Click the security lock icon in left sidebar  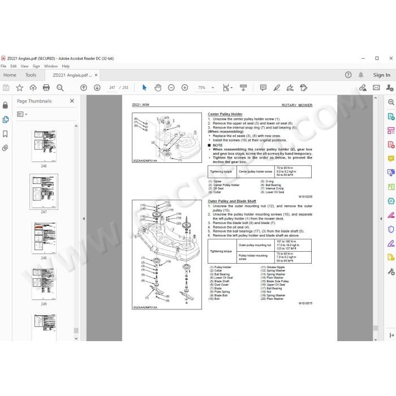pos(5,105)
